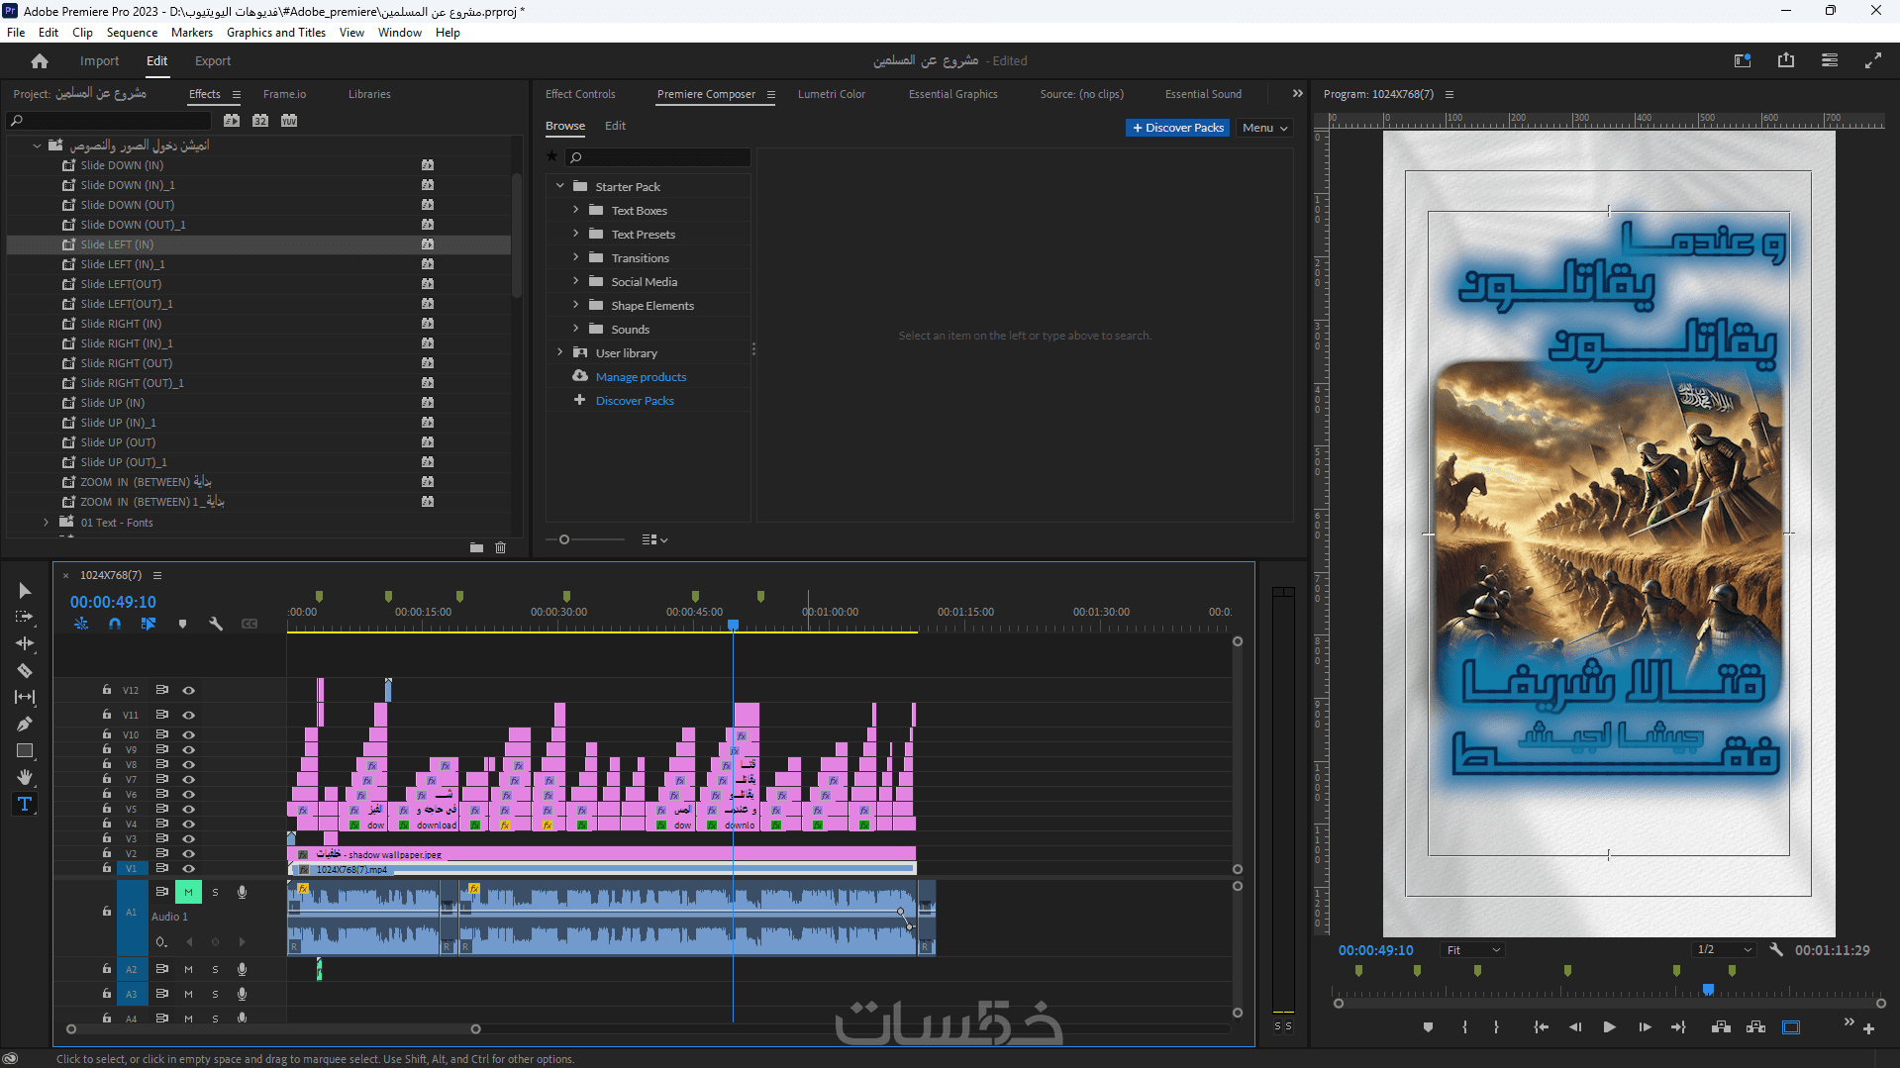
Task: Select the Type tool
Action: point(25,805)
